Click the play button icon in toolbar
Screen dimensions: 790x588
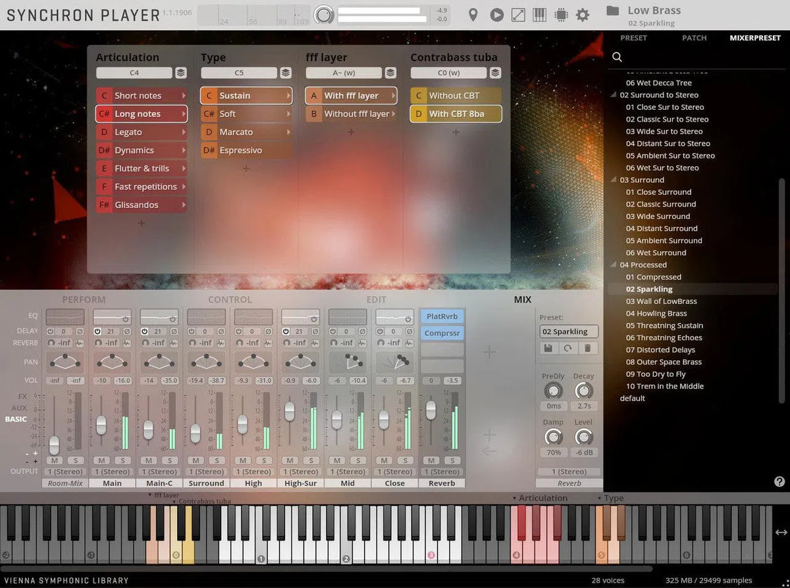tap(497, 14)
